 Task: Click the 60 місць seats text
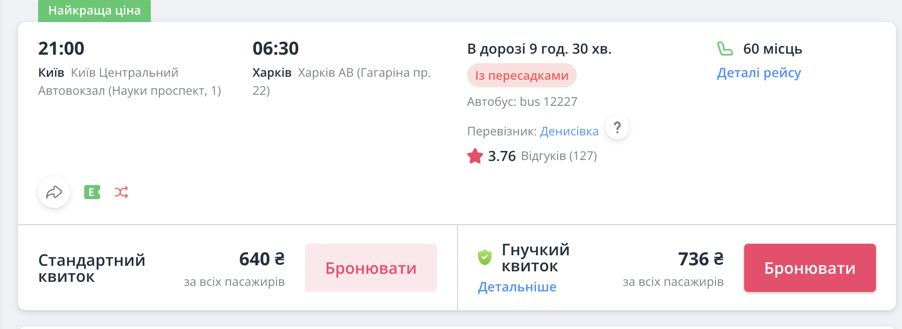pos(772,49)
